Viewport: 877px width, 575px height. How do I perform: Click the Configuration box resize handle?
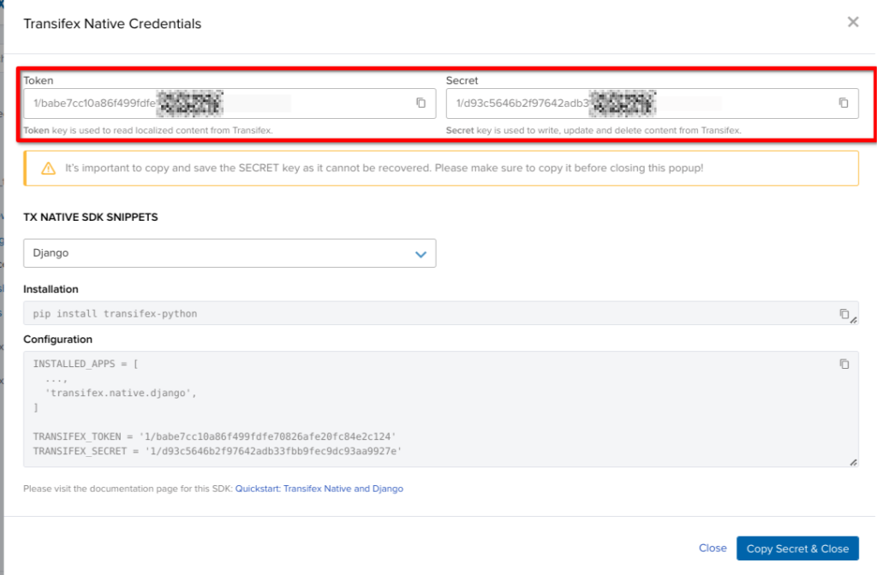click(854, 462)
